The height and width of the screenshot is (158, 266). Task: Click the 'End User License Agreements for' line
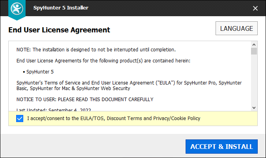103,61
